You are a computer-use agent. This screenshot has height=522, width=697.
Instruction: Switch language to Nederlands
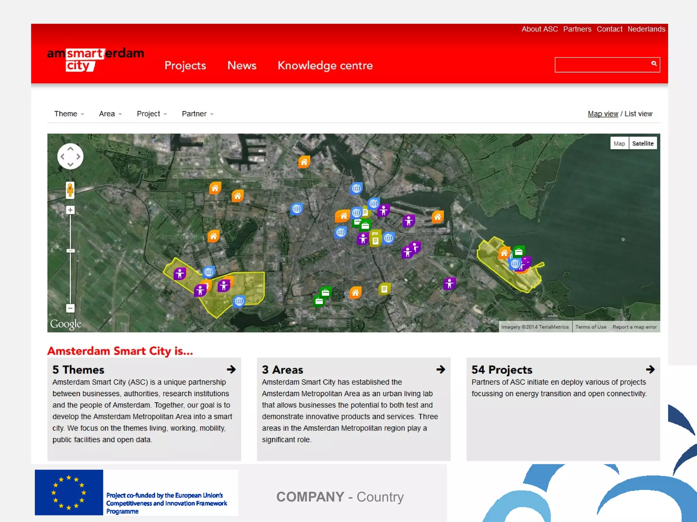pyautogui.click(x=646, y=29)
